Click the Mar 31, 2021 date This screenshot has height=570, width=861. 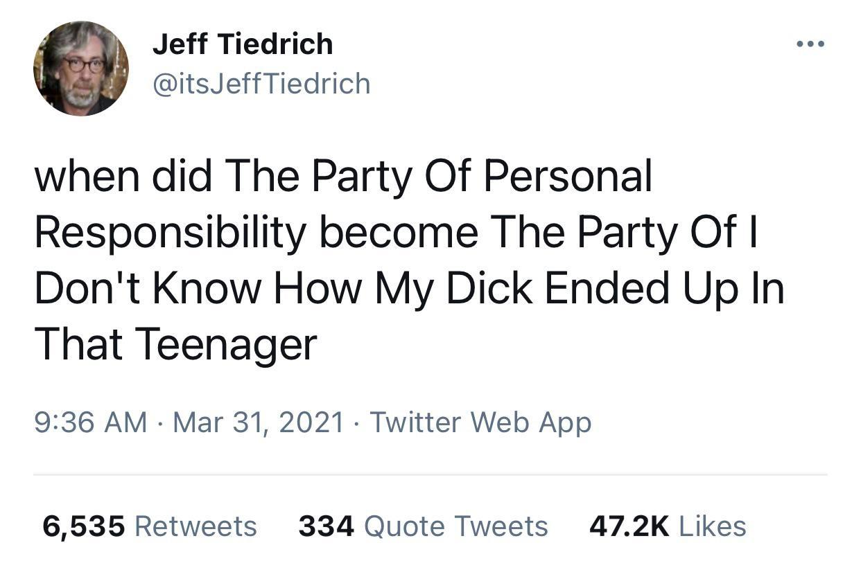pyautogui.click(x=259, y=422)
